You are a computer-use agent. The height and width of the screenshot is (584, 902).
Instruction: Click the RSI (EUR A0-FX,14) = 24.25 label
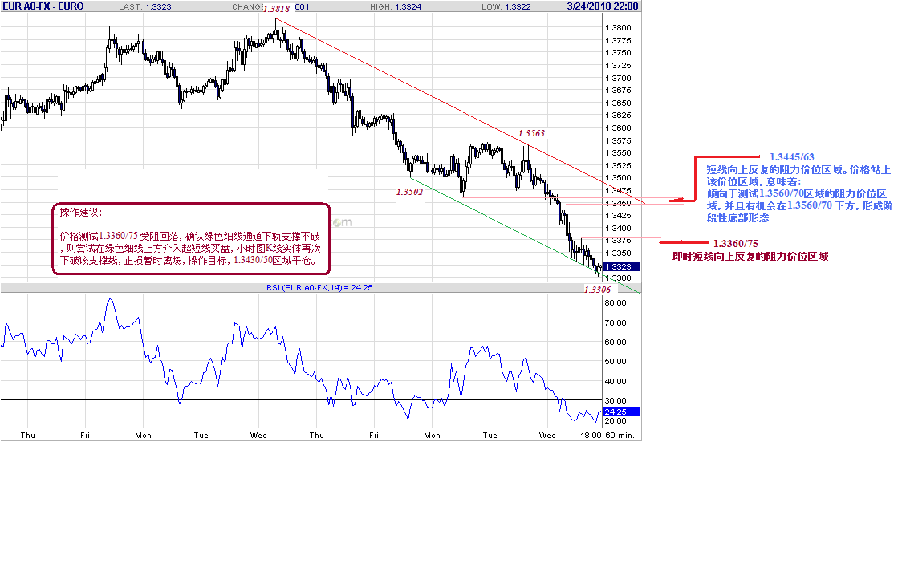click(x=319, y=287)
